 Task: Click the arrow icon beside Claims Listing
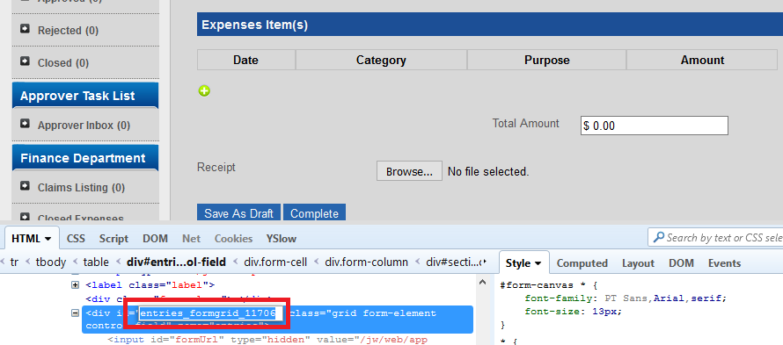coord(25,186)
